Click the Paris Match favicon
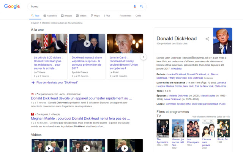Screen dimensions: 243x152 (x=32, y=94)
